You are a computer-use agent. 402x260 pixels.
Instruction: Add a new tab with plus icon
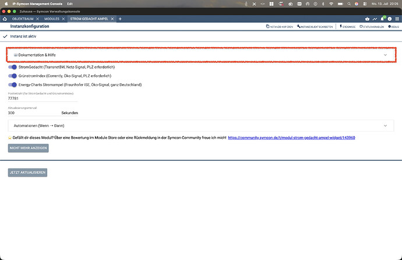[x=120, y=19]
